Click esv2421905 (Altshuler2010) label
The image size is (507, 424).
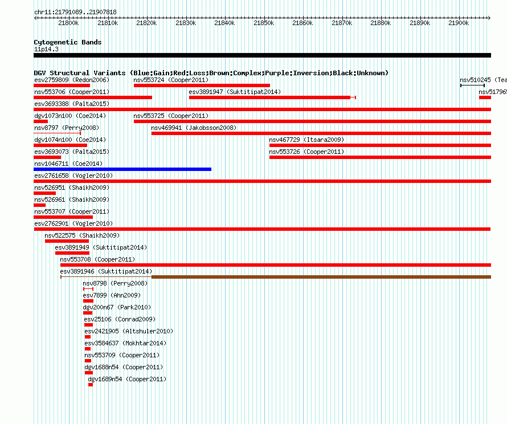click(x=129, y=331)
